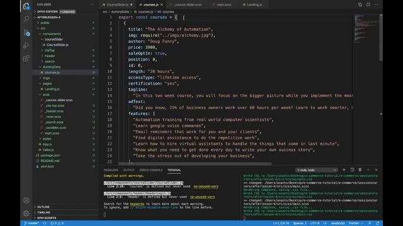Open the Problems panel tab
403x226 pixels.
111,170
